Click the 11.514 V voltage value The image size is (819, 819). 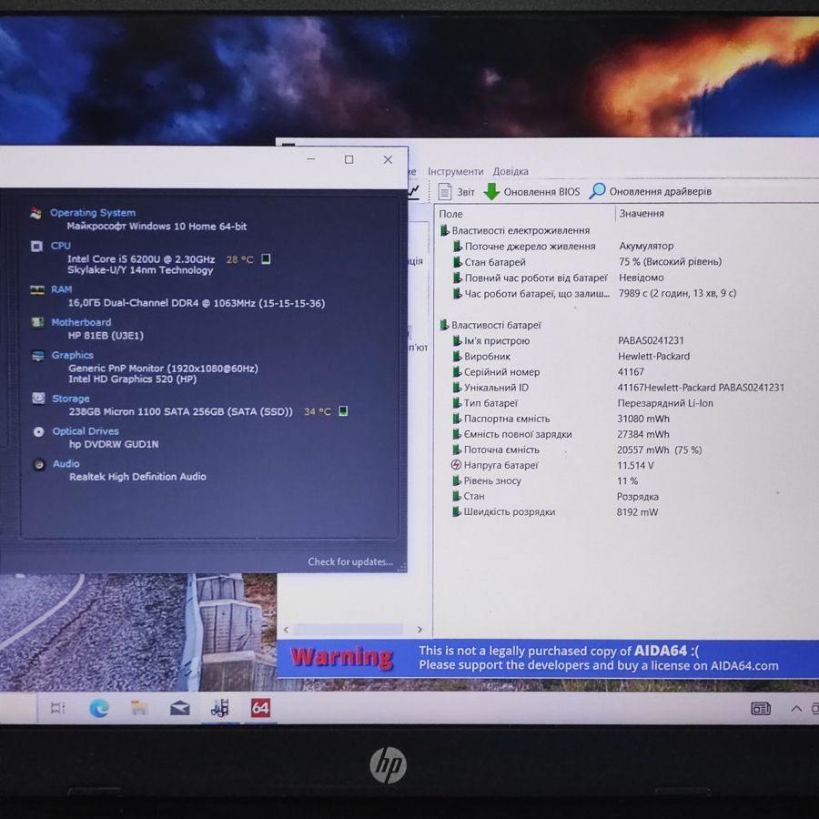pyautogui.click(x=635, y=465)
